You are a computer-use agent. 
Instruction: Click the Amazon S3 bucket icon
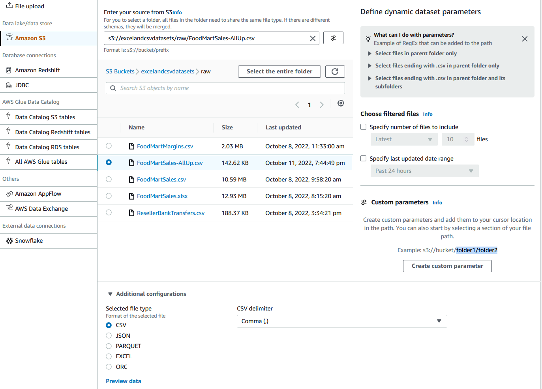[x=9, y=37]
